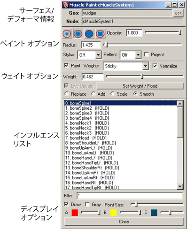Click the red color A swatch

[75, 213]
